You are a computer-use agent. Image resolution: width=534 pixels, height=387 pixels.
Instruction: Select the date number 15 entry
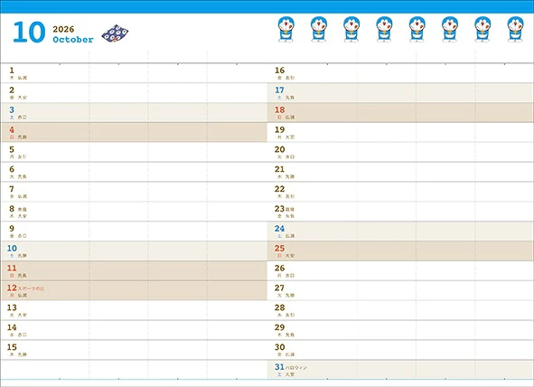click(x=12, y=347)
